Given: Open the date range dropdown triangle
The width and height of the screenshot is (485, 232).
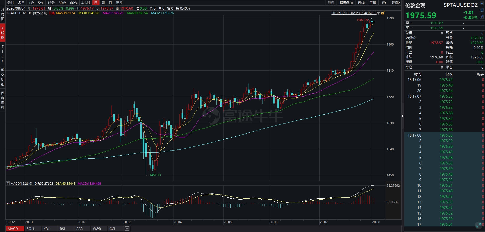Looking at the screenshot, I should pyautogui.click(x=379, y=13).
